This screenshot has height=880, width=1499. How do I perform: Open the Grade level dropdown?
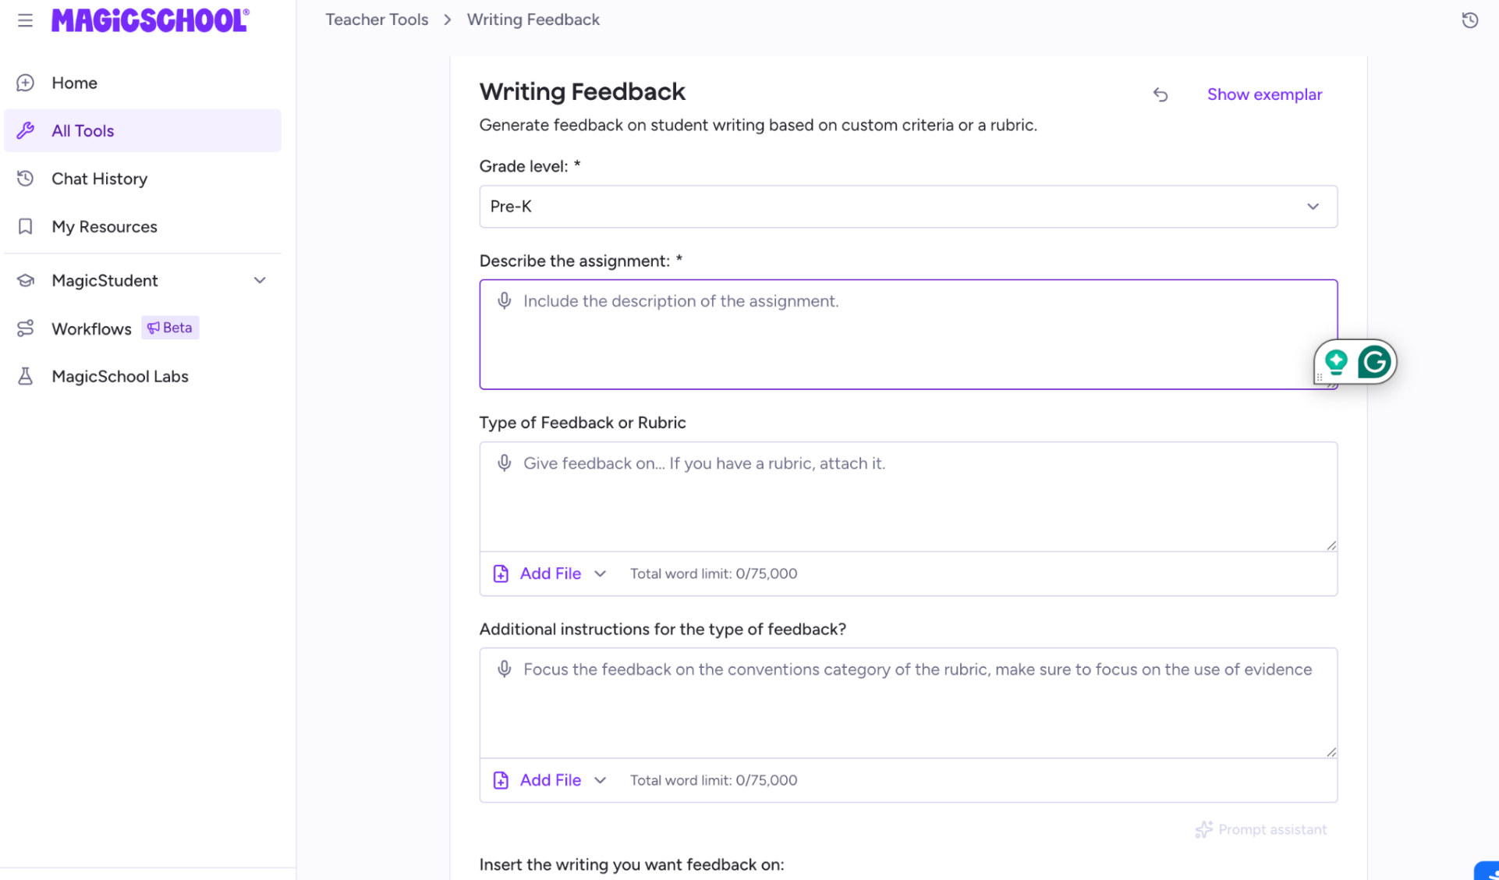[x=908, y=207]
